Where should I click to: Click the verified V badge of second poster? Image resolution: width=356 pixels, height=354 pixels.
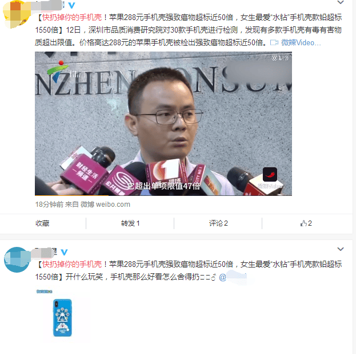[x=65, y=252]
